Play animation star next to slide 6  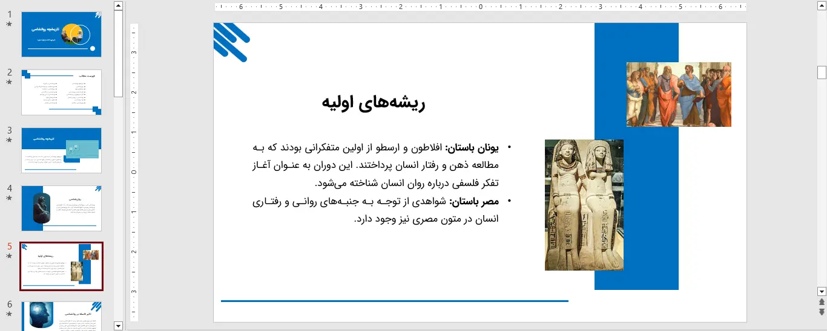pos(9,314)
